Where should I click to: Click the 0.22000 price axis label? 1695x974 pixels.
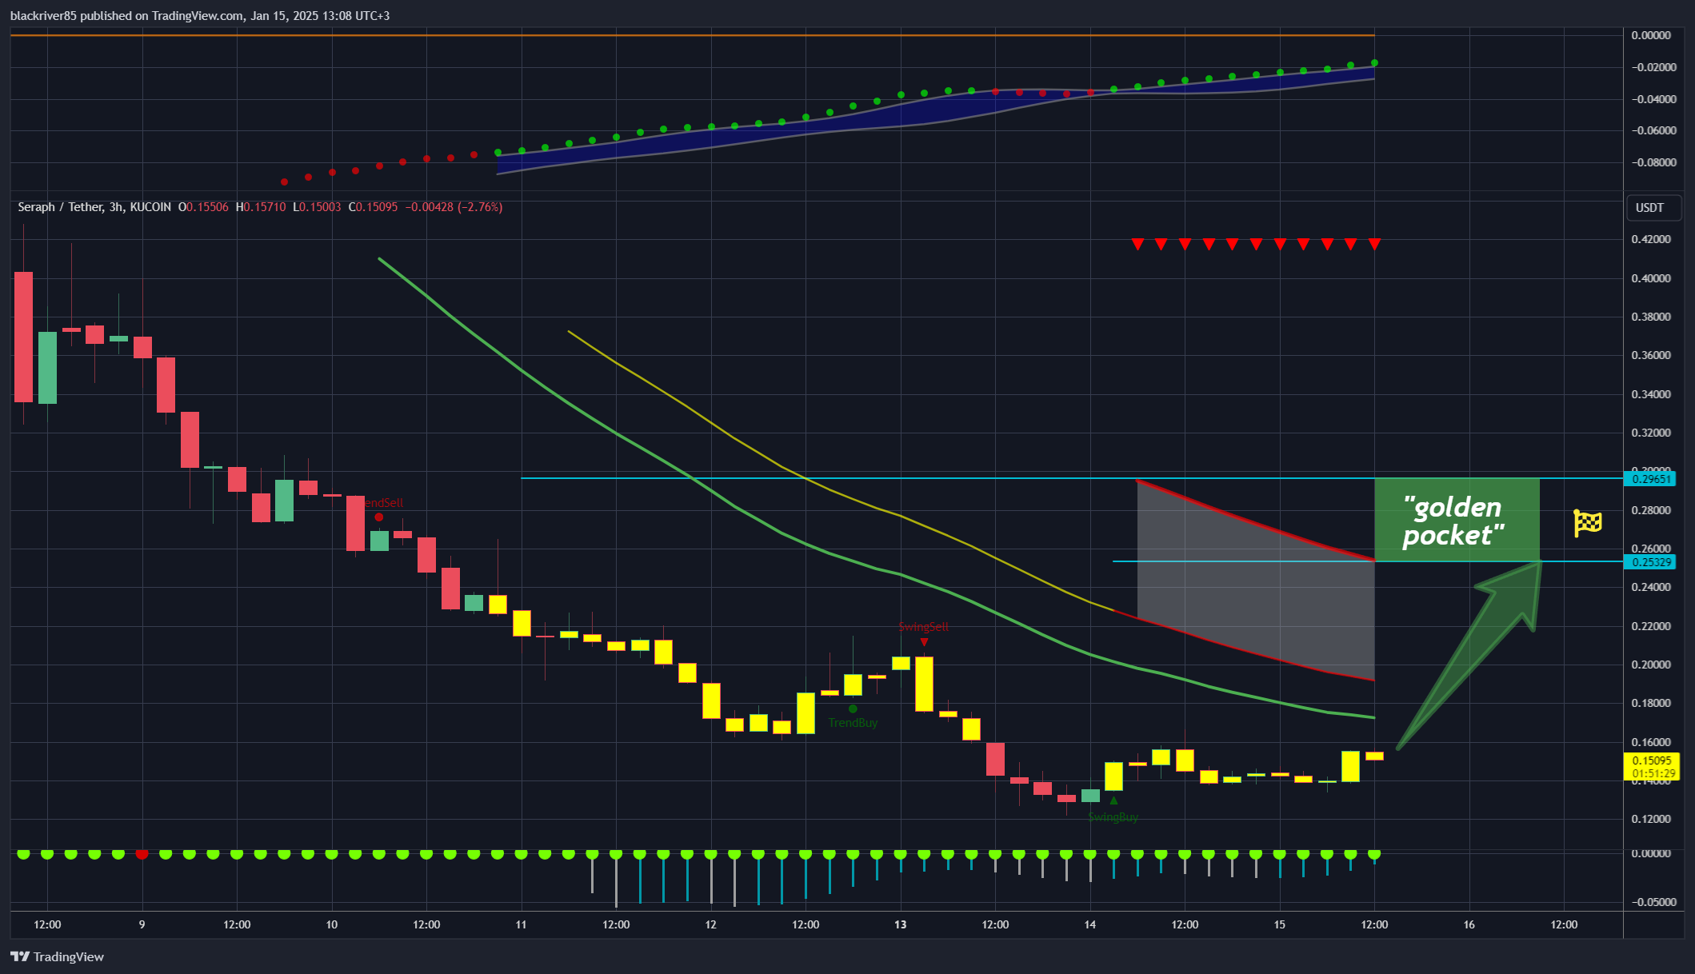[1651, 626]
